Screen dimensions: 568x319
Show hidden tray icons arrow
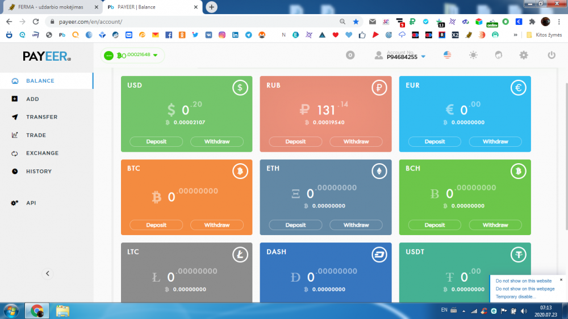click(x=463, y=311)
